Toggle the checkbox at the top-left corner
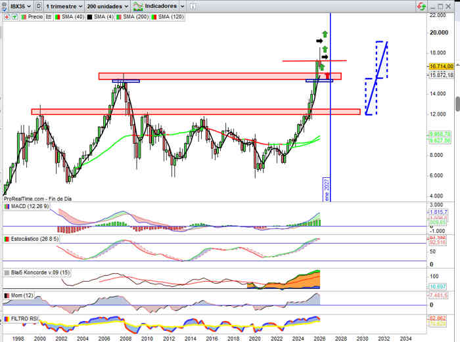This screenshot has height=342, width=460. (4, 5)
